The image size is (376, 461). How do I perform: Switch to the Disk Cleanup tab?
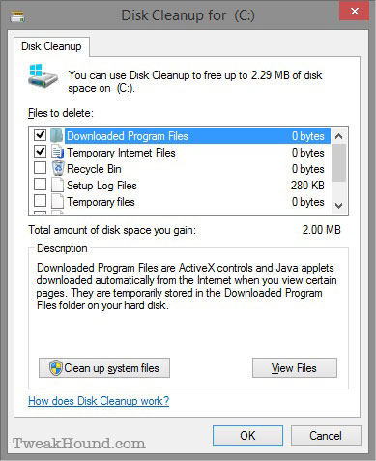pos(51,46)
